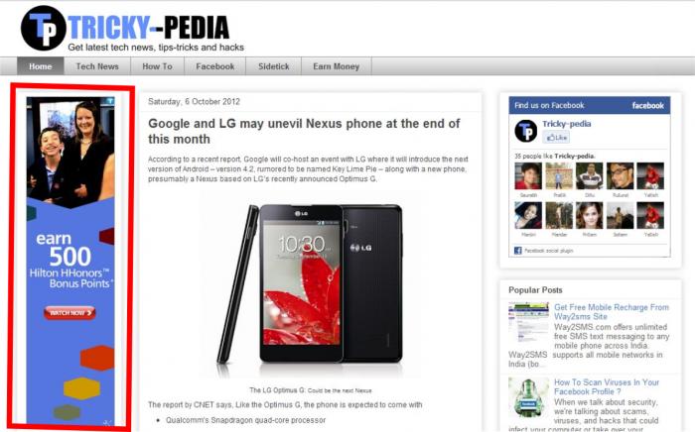This screenshot has height=432, width=695.
Task: Click the Way2sms post thumbnail
Action: click(x=528, y=323)
